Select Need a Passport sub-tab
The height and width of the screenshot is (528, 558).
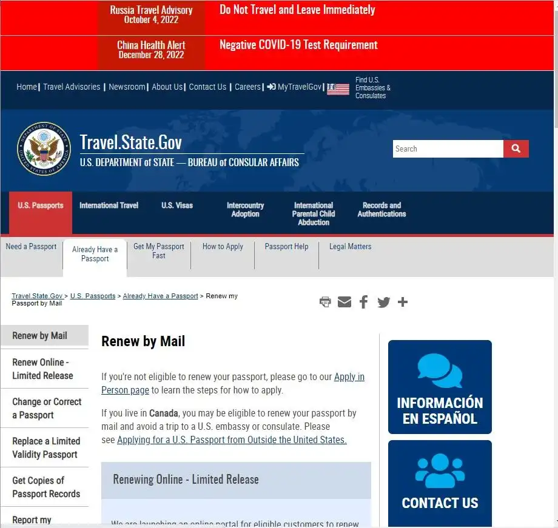[31, 247]
